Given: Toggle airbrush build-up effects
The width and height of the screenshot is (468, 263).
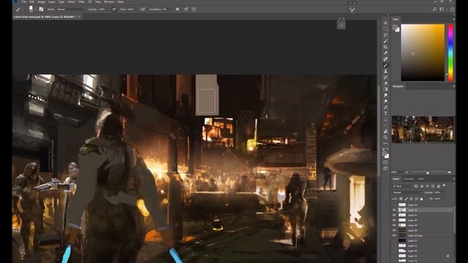Looking at the screenshot, I should (143, 9).
